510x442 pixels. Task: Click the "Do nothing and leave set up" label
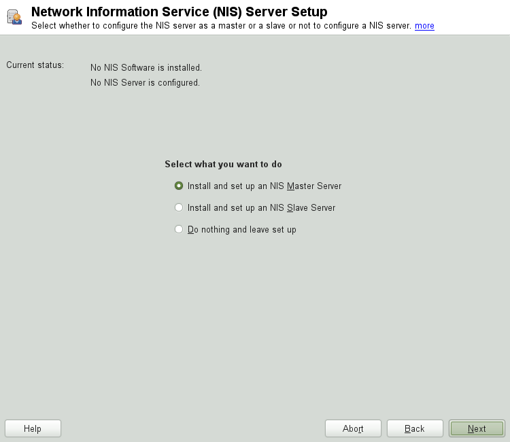coord(242,229)
